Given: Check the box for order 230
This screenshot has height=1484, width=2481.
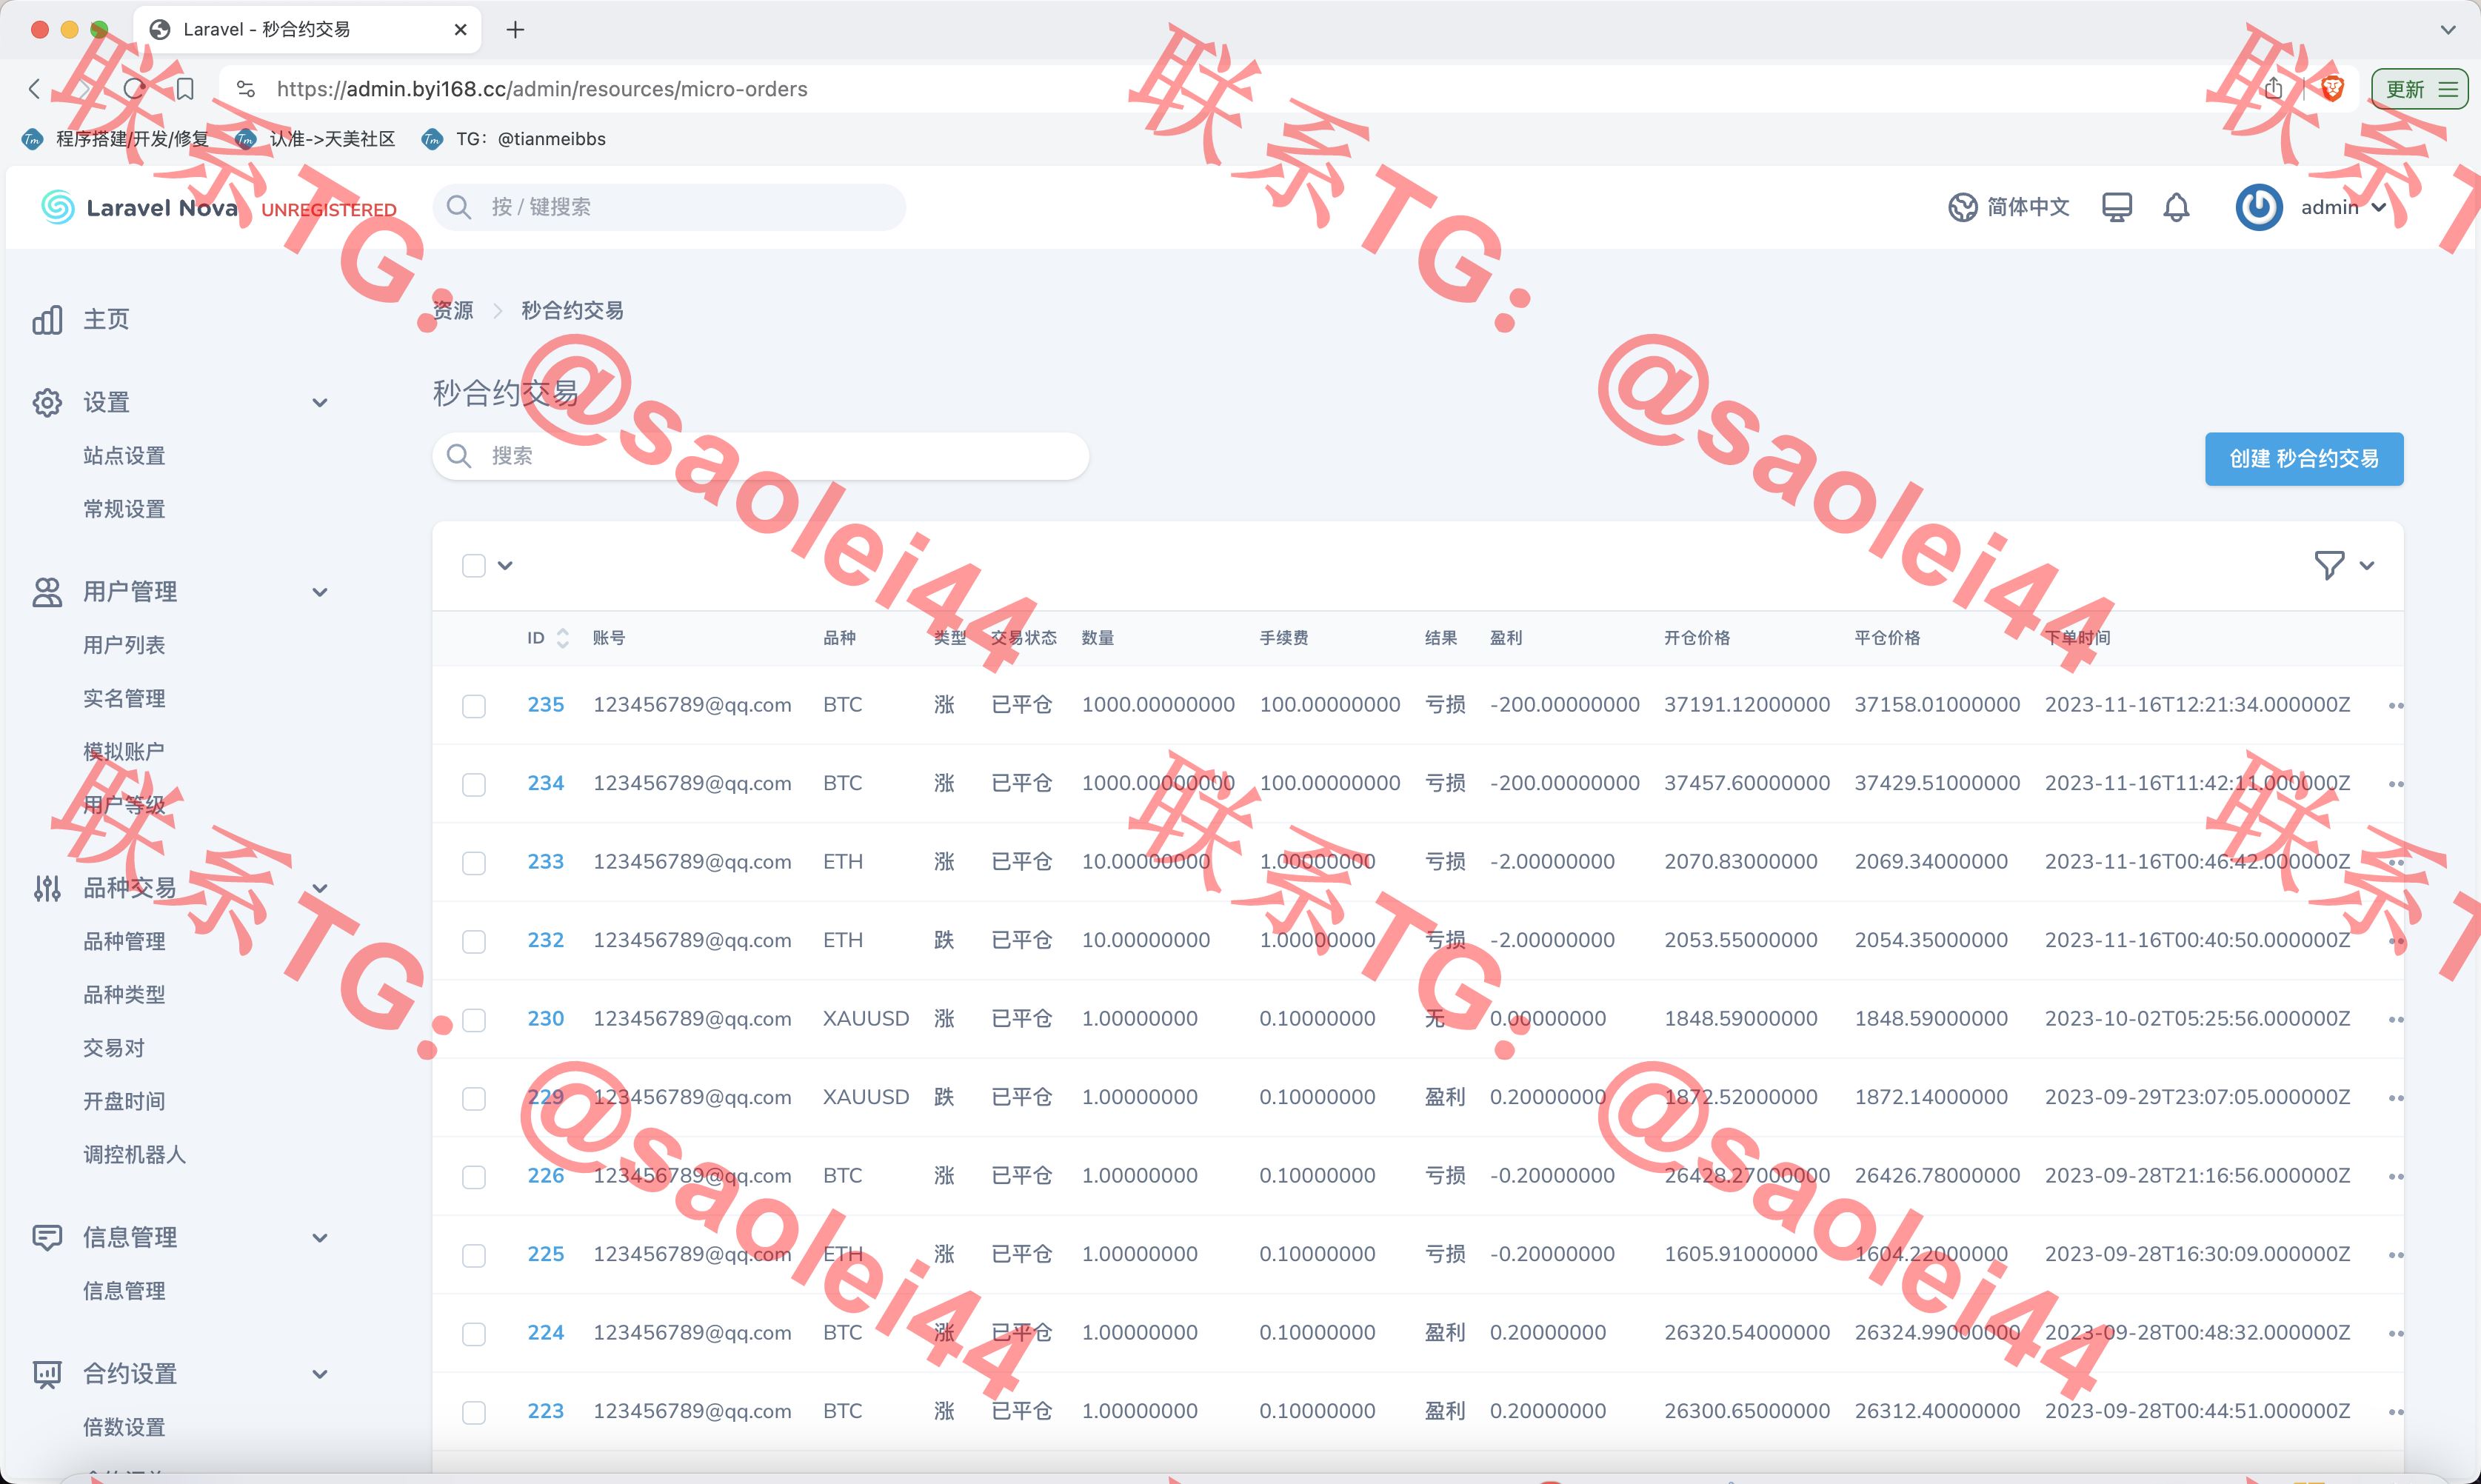Looking at the screenshot, I should [474, 1020].
